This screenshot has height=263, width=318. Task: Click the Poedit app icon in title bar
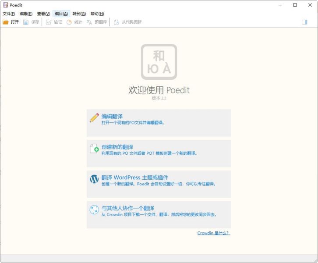coord(6,5)
